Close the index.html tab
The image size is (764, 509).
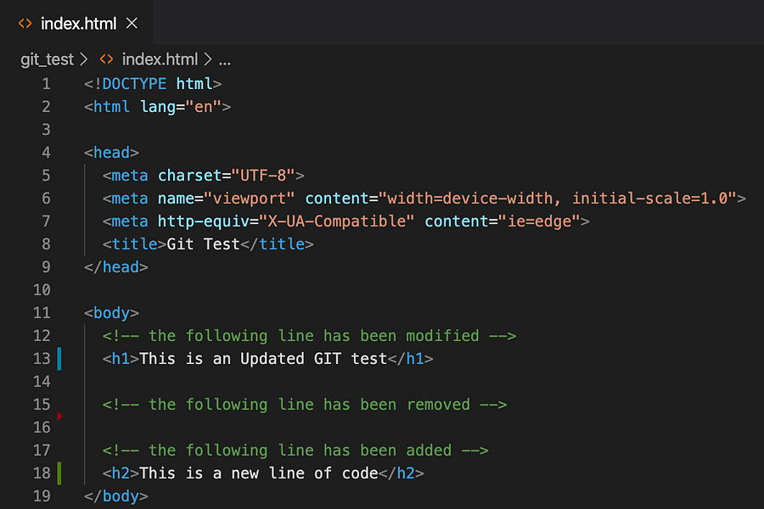[x=132, y=24]
